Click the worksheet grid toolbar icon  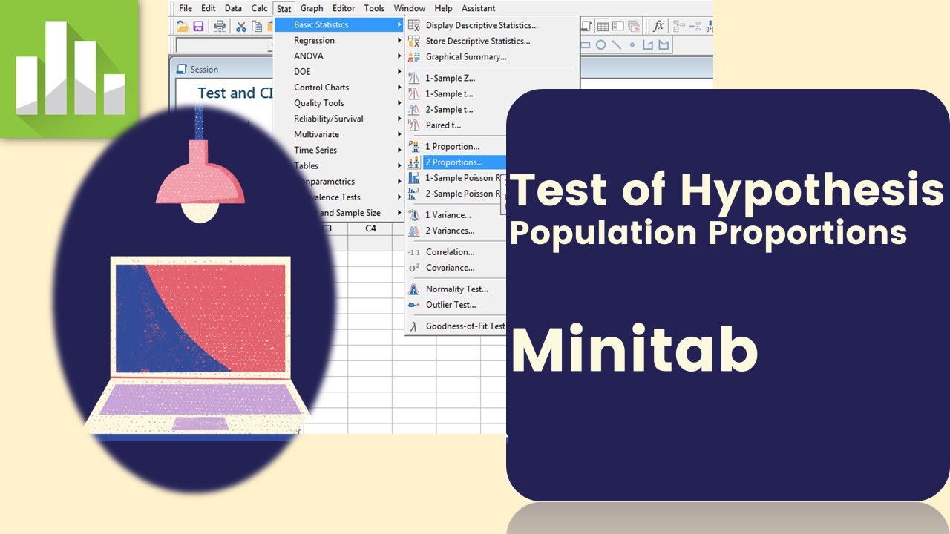point(603,26)
